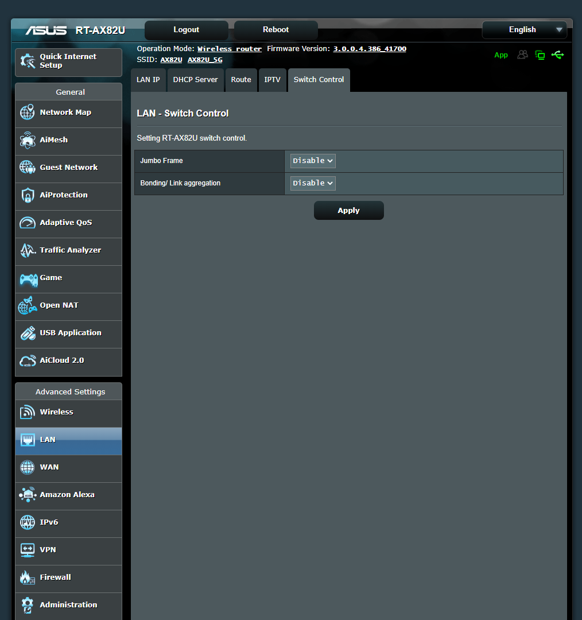The height and width of the screenshot is (620, 582).
Task: Open the USB Application menu item
Action: pyautogui.click(x=68, y=334)
